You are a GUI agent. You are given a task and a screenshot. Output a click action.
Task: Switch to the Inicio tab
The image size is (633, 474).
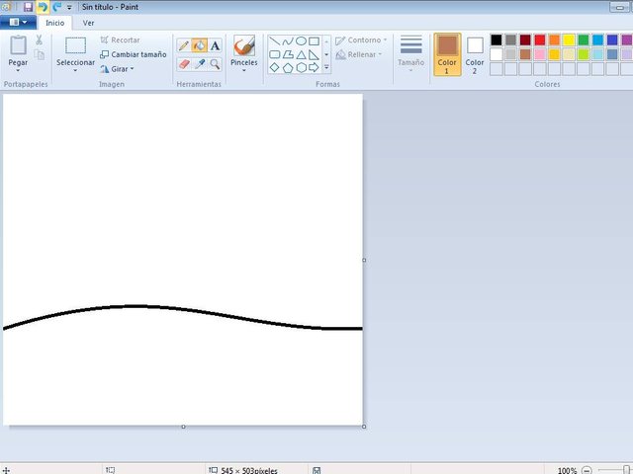[x=55, y=23]
